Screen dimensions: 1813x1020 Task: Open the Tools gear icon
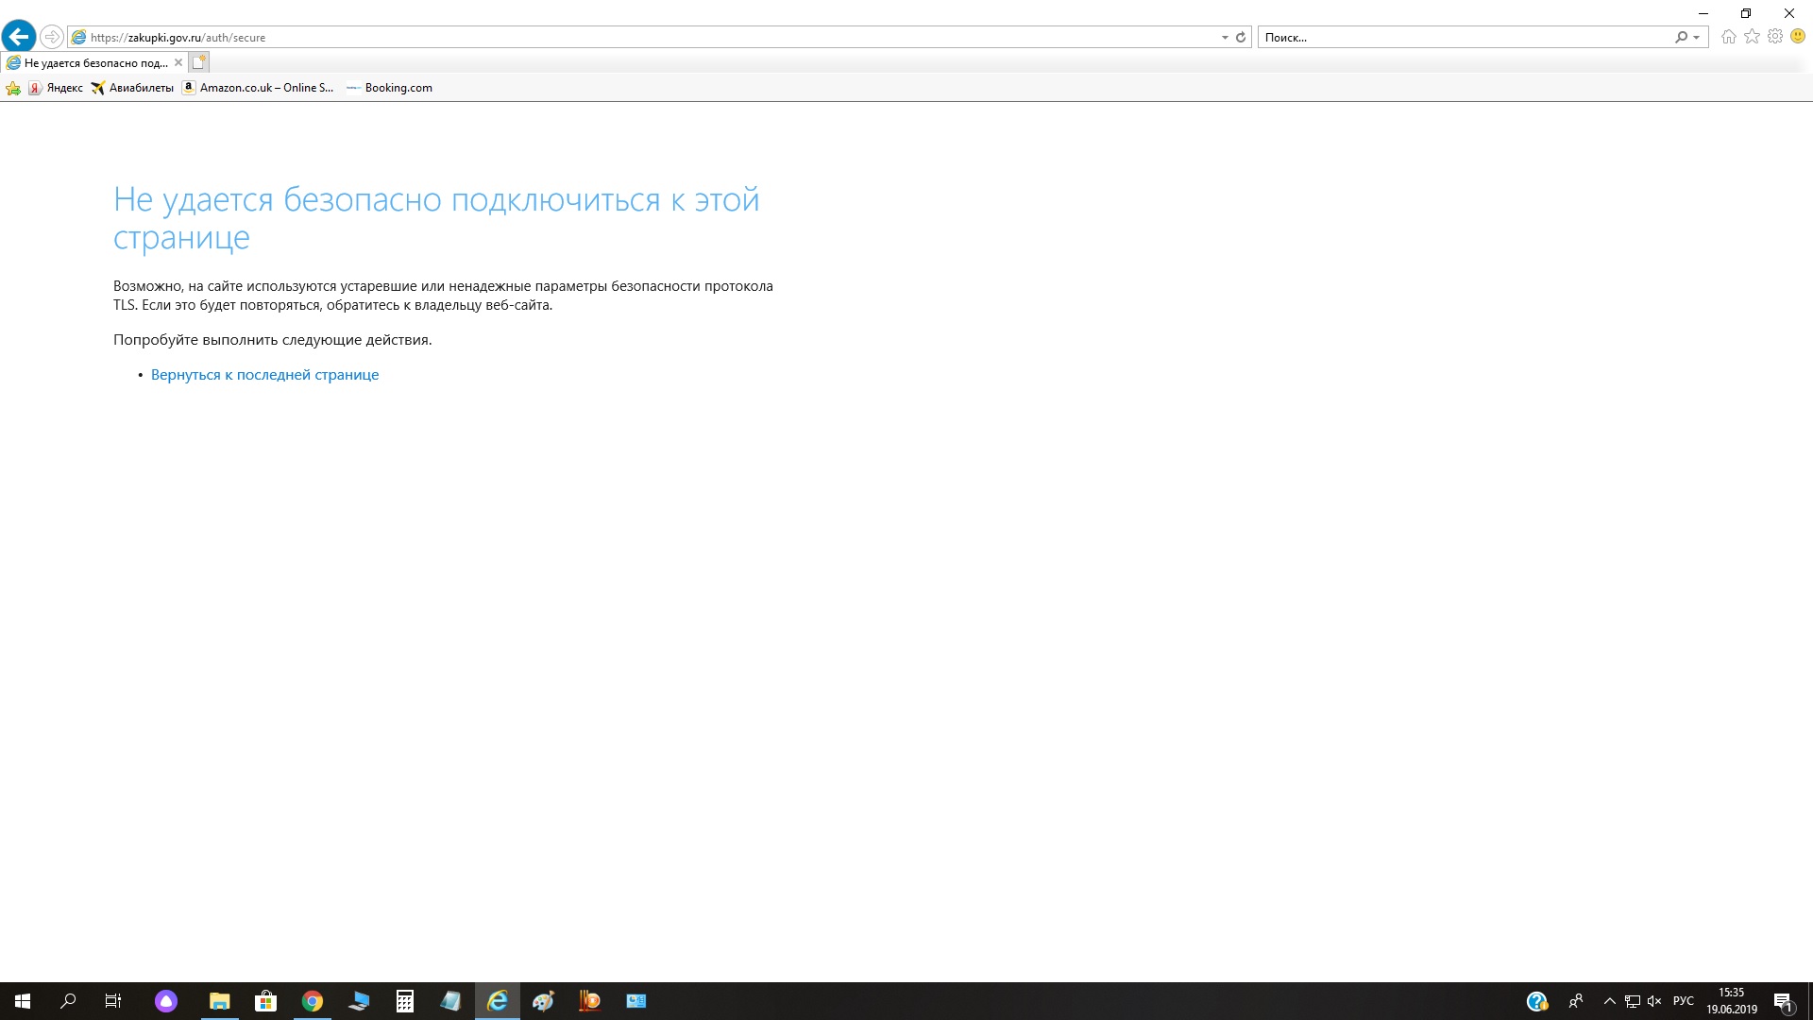pyautogui.click(x=1775, y=37)
